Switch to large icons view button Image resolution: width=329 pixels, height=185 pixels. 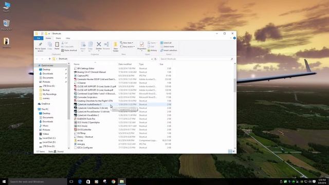[234, 152]
